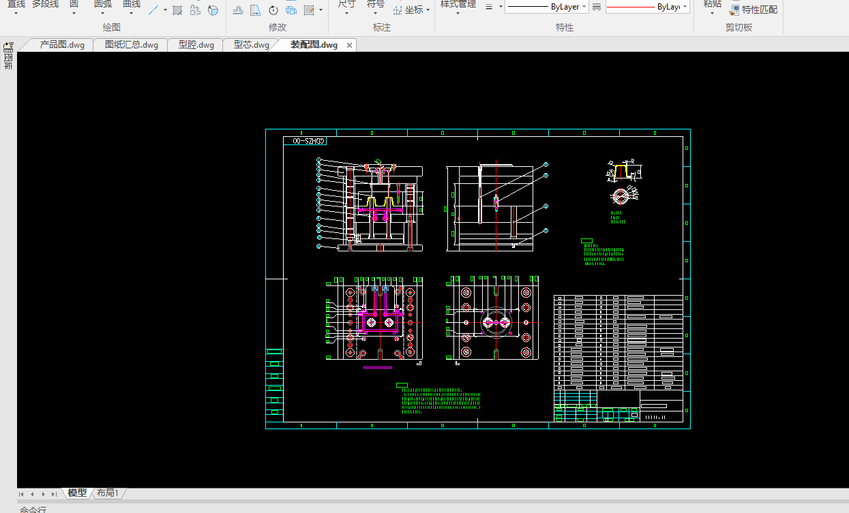
Task: Click the side panel icon above 图纸
Action: pyautogui.click(x=8, y=47)
